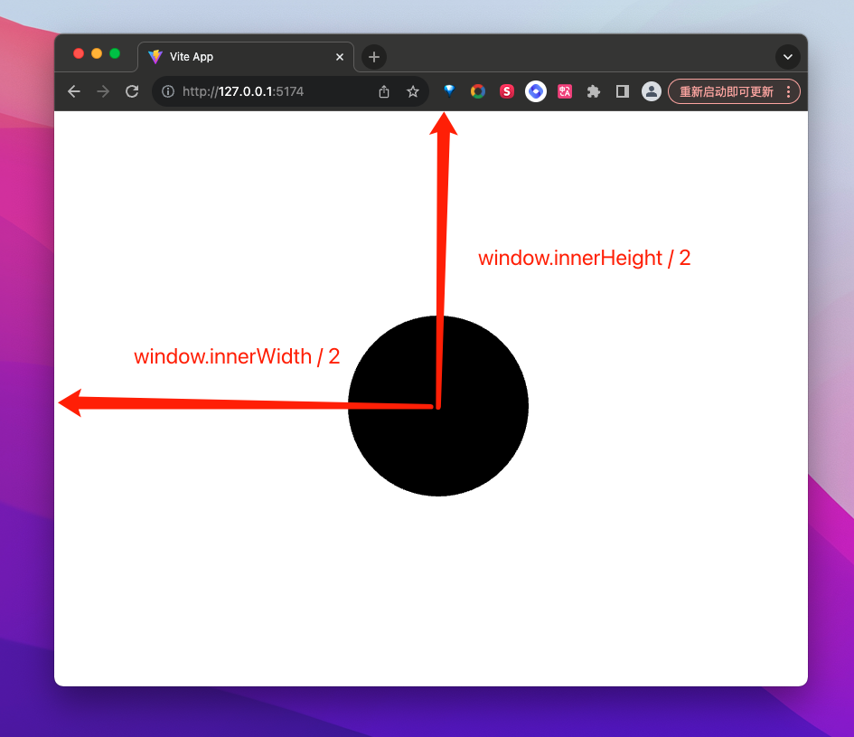The height and width of the screenshot is (737, 854).
Task: Click the yellow minimize window button
Action: pyautogui.click(x=97, y=53)
